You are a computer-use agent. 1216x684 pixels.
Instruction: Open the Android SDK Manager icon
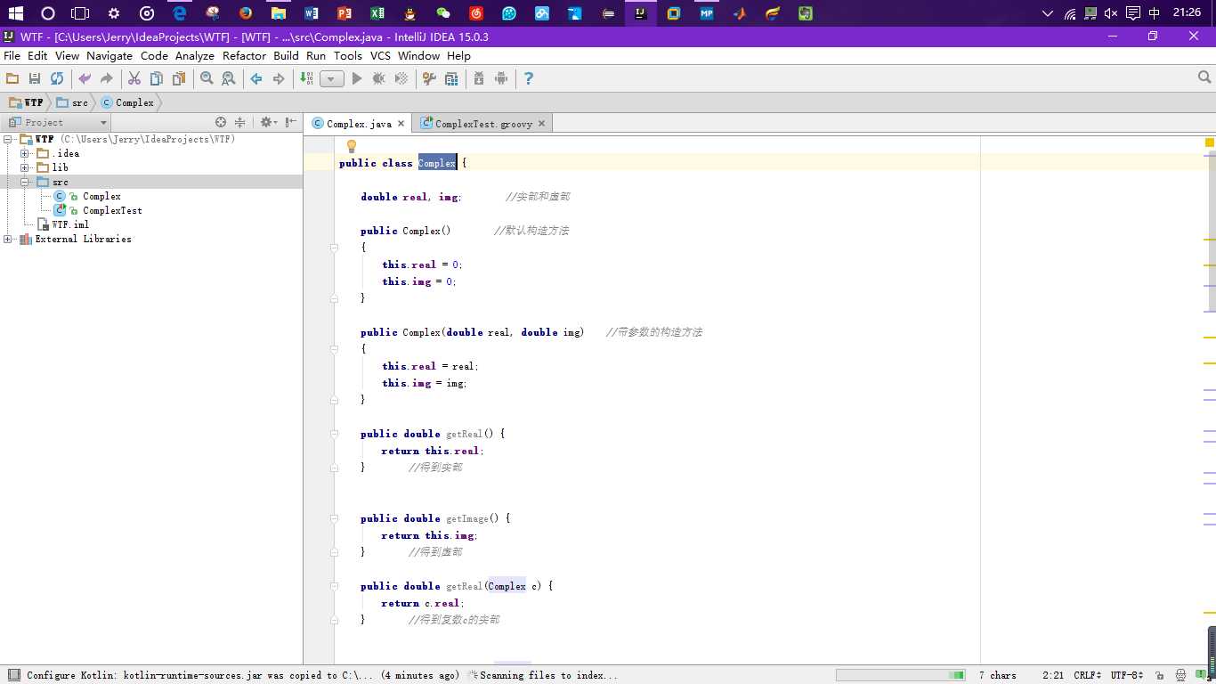[479, 78]
